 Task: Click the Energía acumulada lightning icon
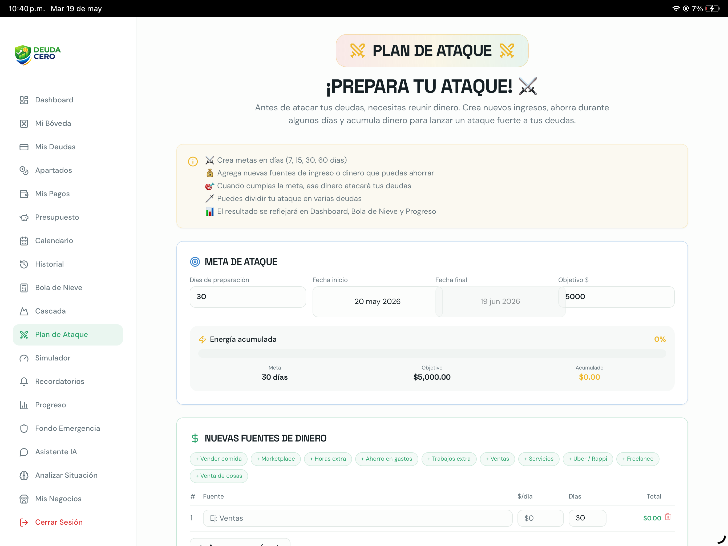pyautogui.click(x=203, y=340)
